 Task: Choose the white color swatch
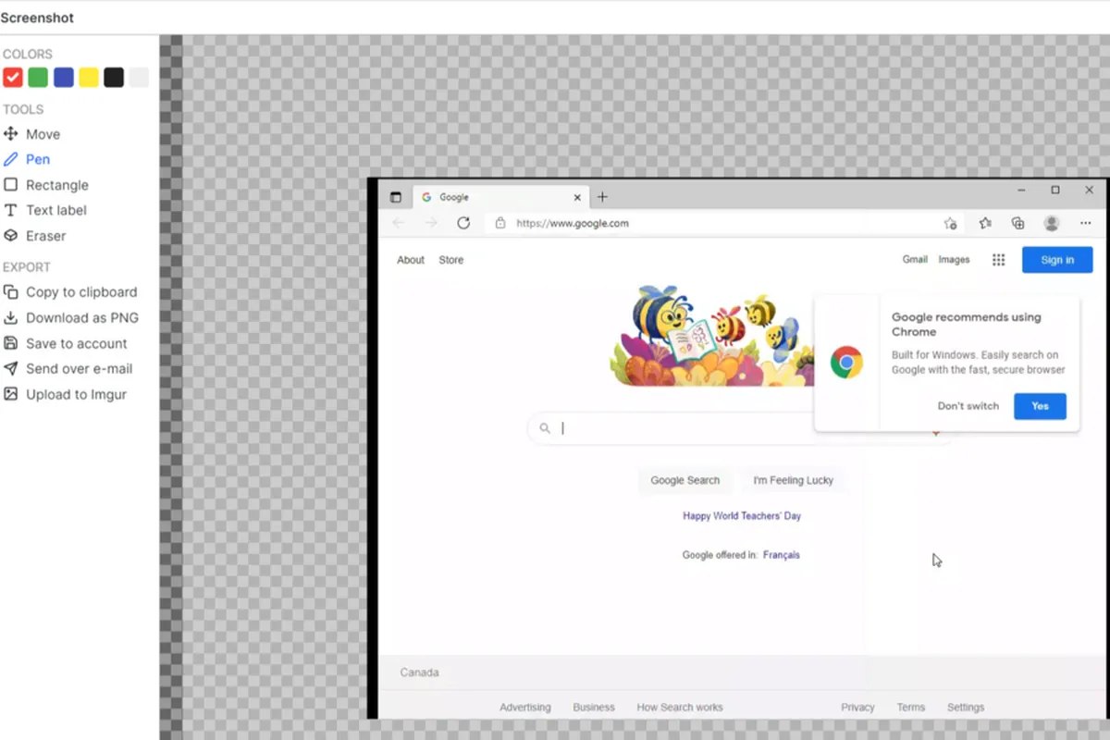tap(139, 78)
